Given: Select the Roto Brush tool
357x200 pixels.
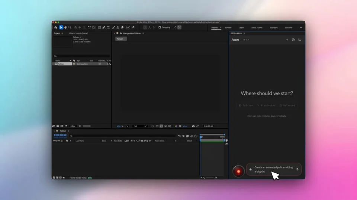Looking at the screenshot, I should tap(128, 27).
